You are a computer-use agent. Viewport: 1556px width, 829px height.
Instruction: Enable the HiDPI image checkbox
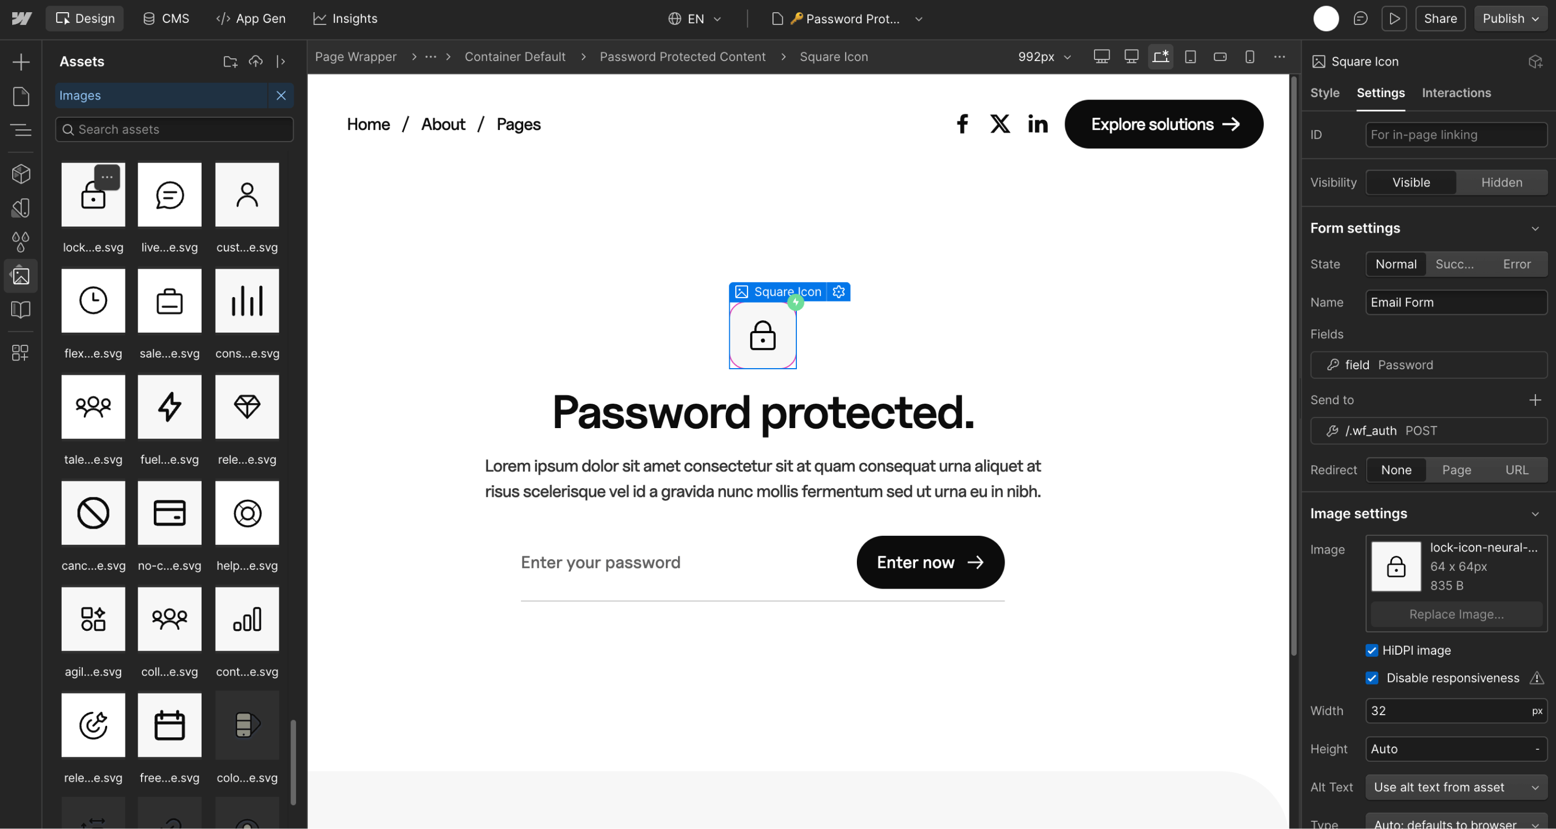pyautogui.click(x=1372, y=650)
